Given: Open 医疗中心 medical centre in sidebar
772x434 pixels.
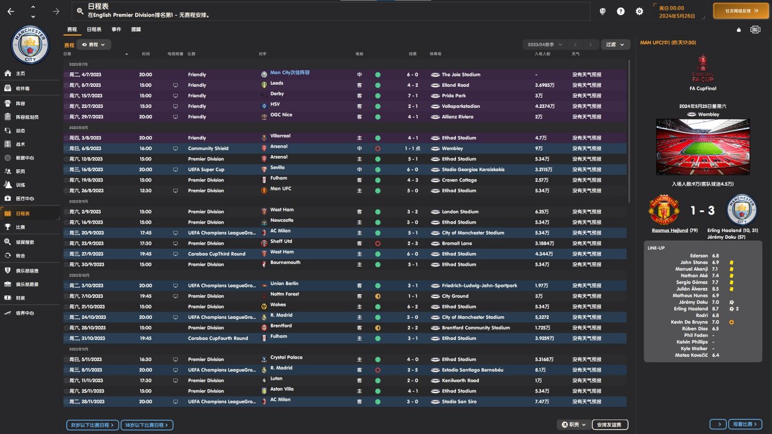Looking at the screenshot, I should coord(30,198).
